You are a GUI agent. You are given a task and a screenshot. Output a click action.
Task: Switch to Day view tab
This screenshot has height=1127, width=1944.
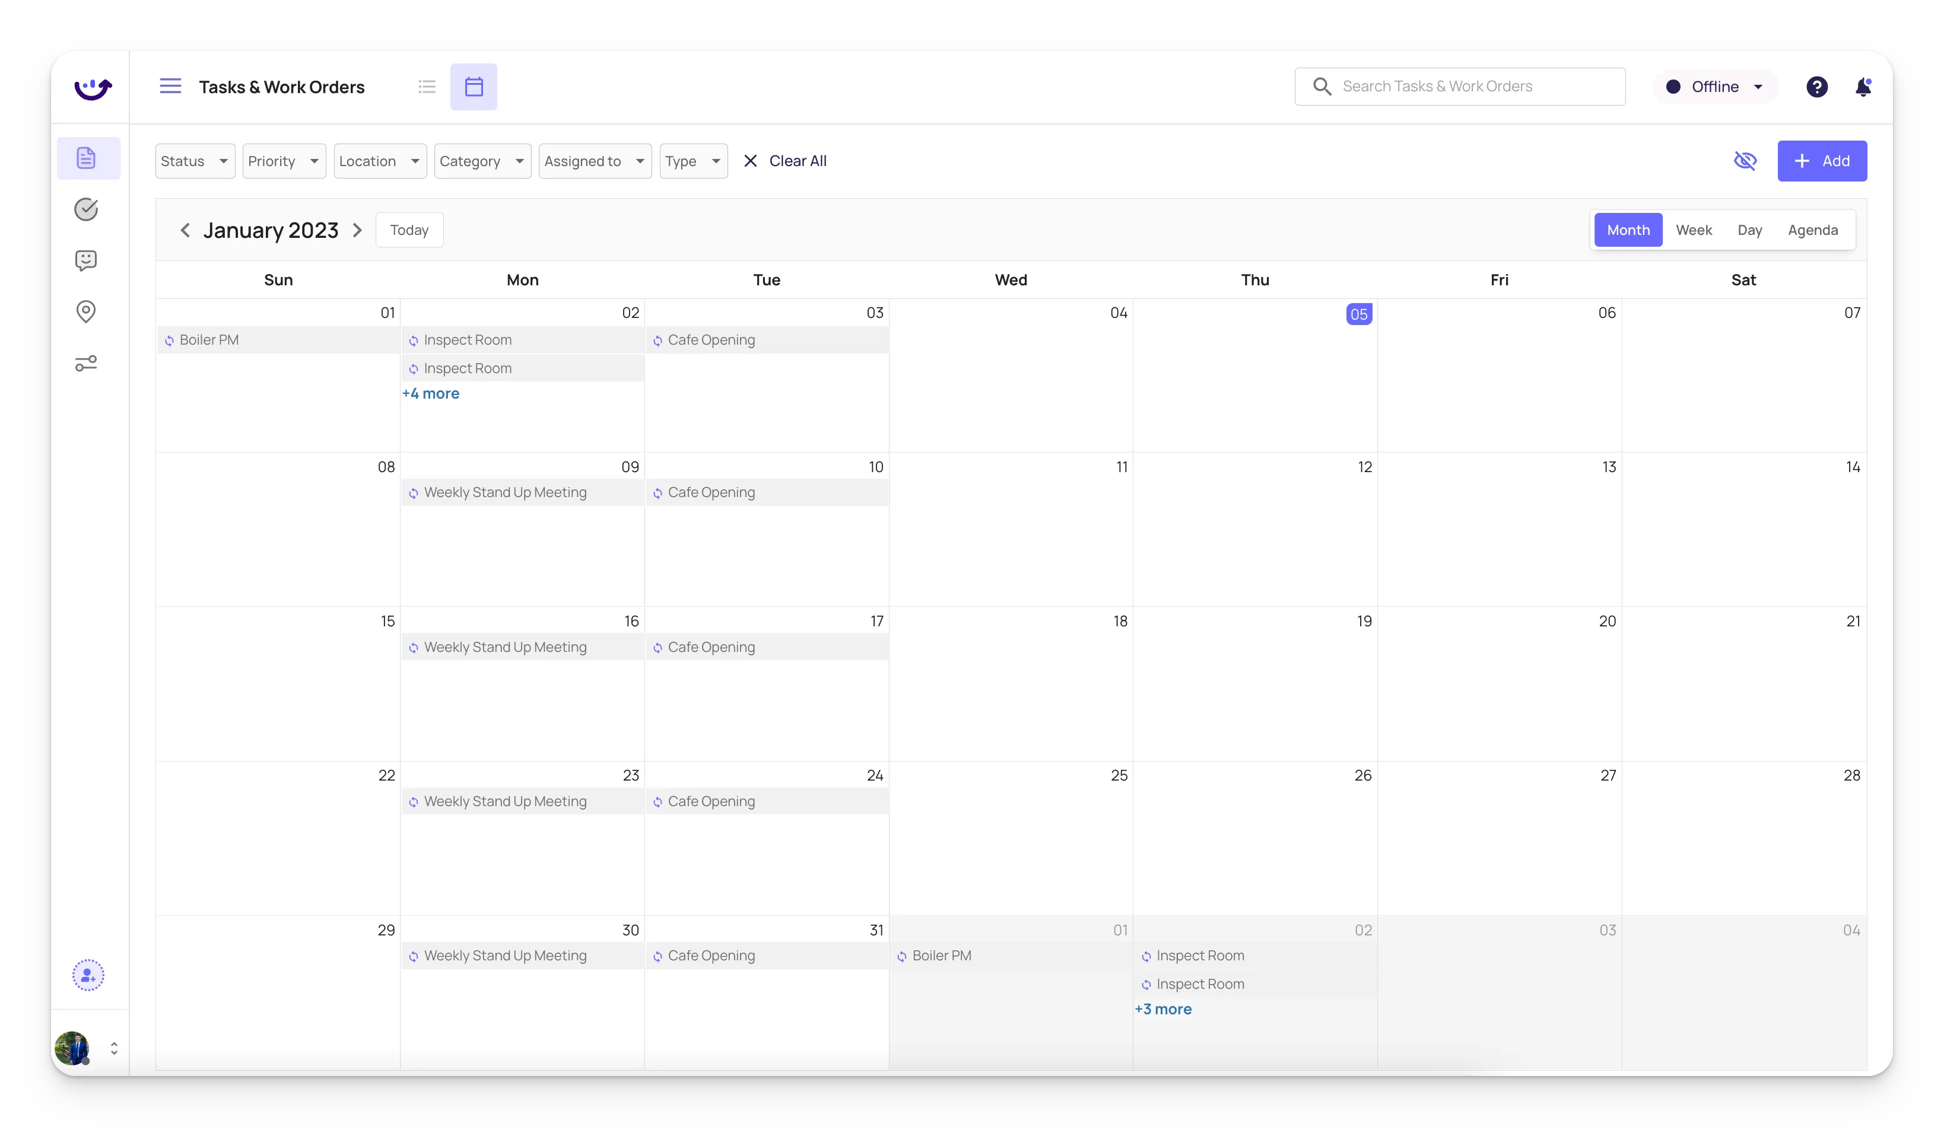pos(1749,230)
